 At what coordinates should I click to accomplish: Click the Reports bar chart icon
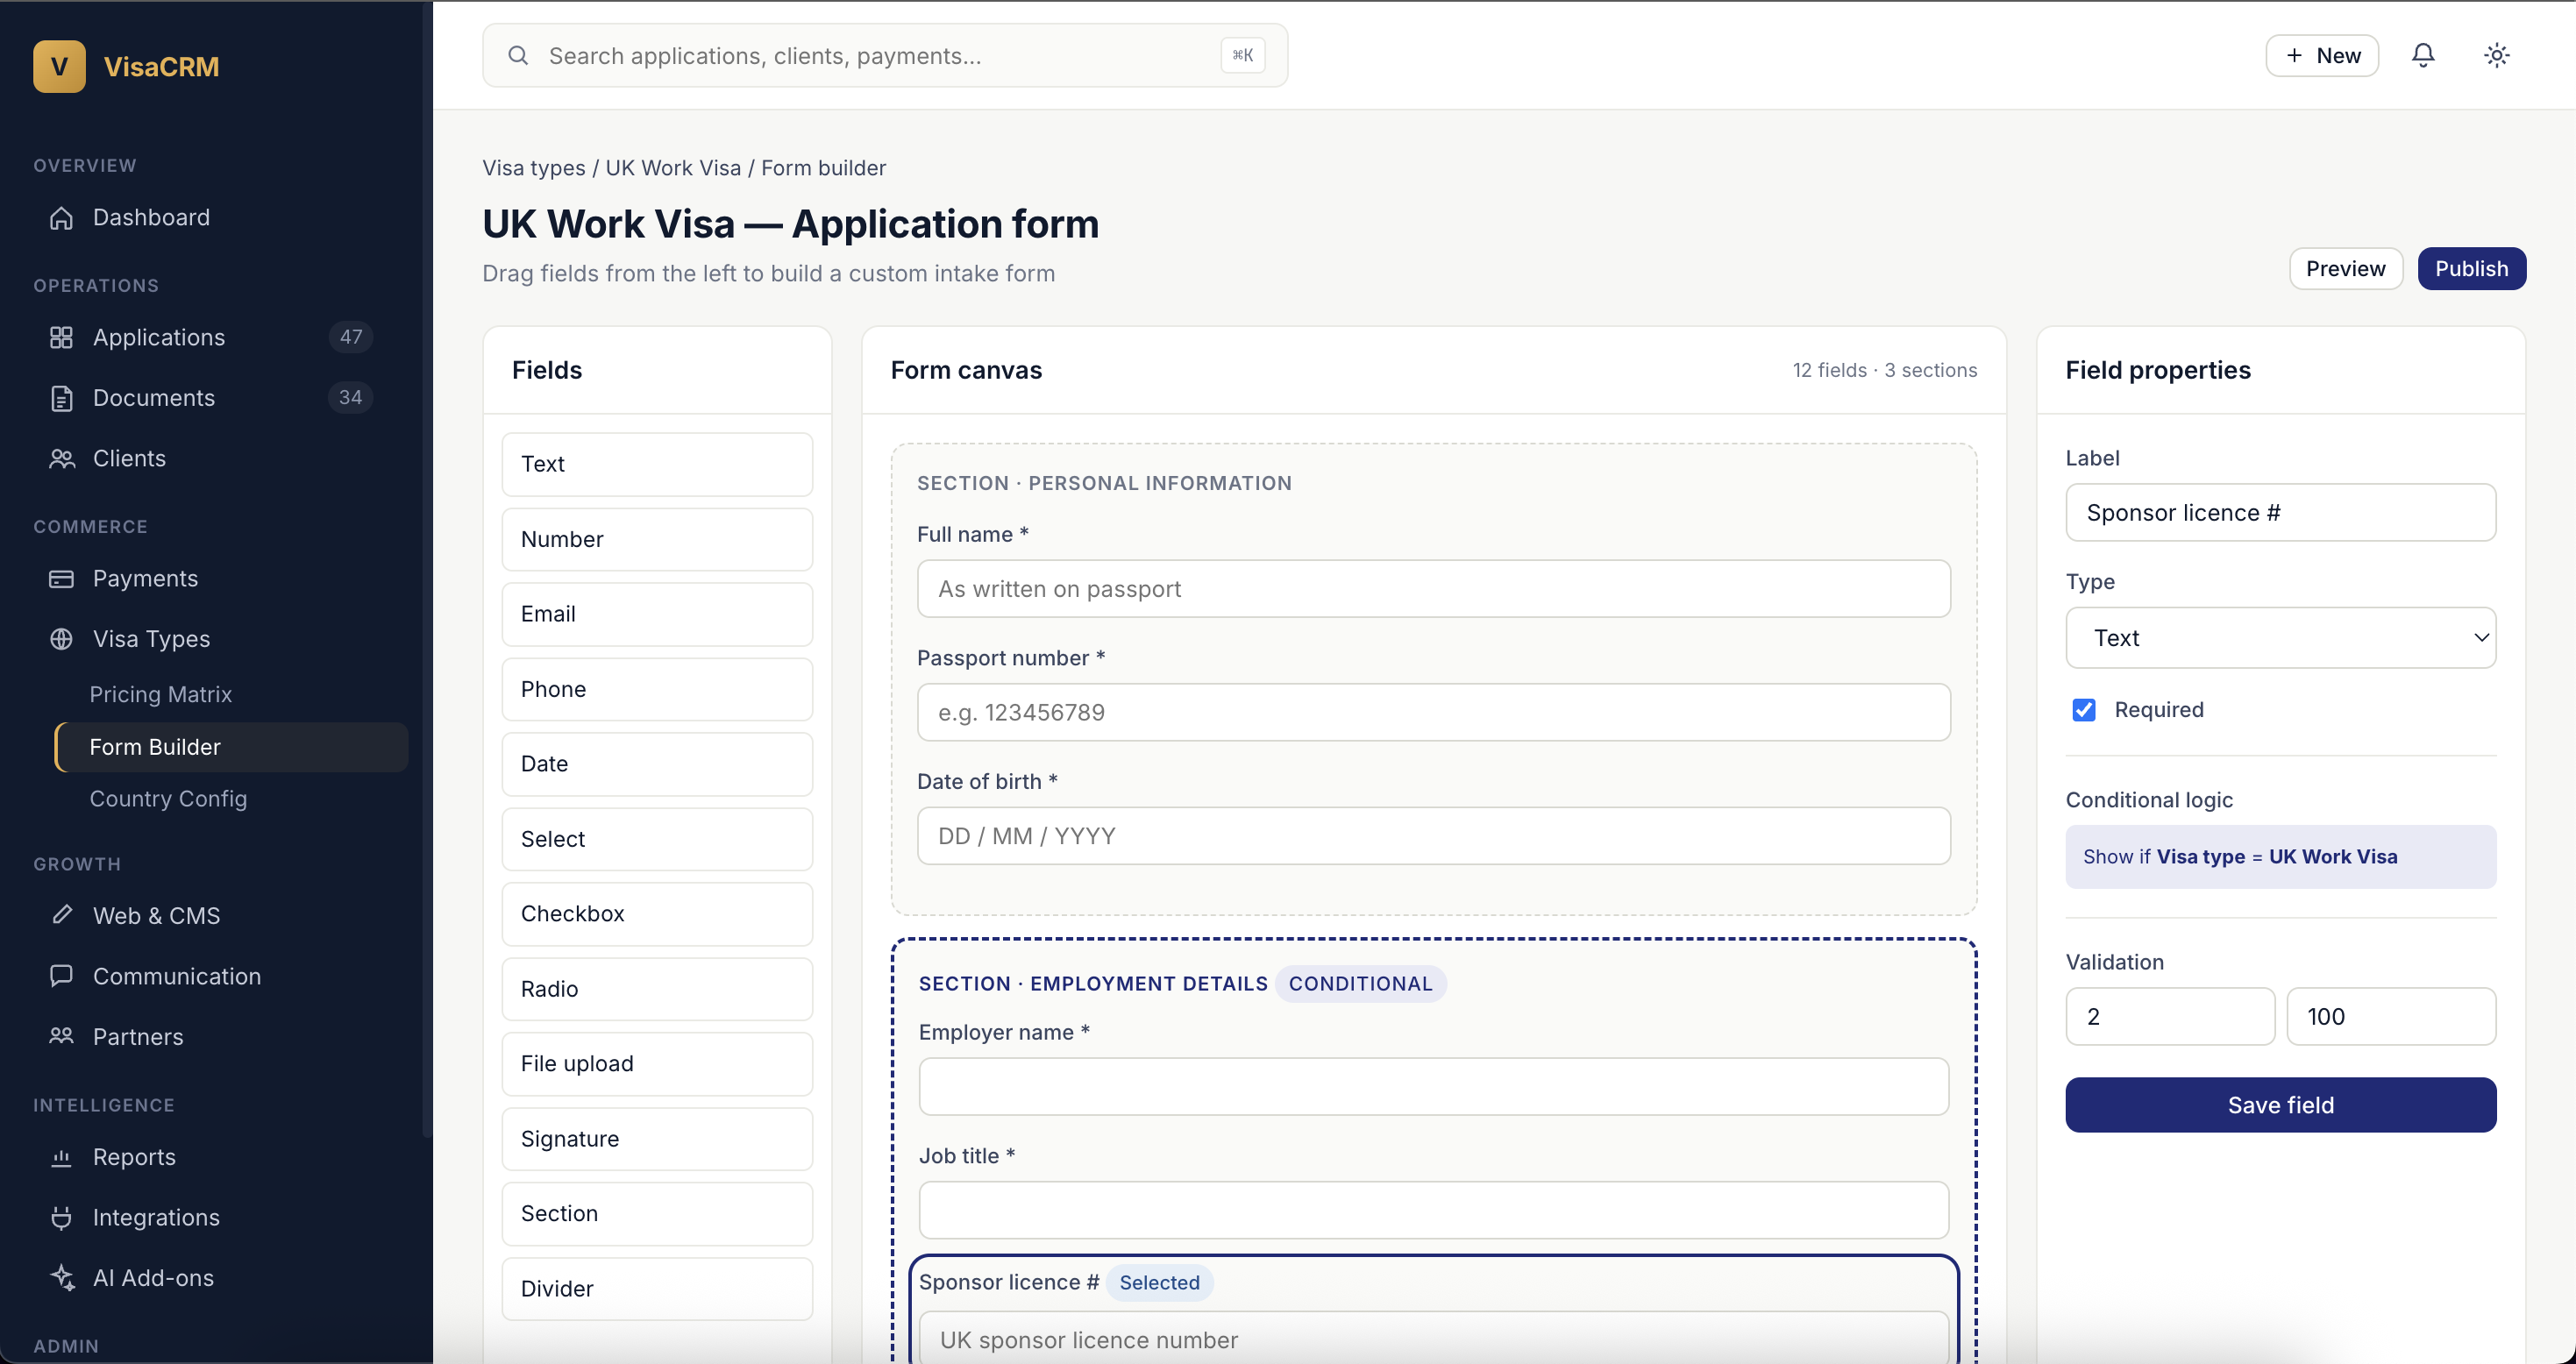tap(61, 1157)
